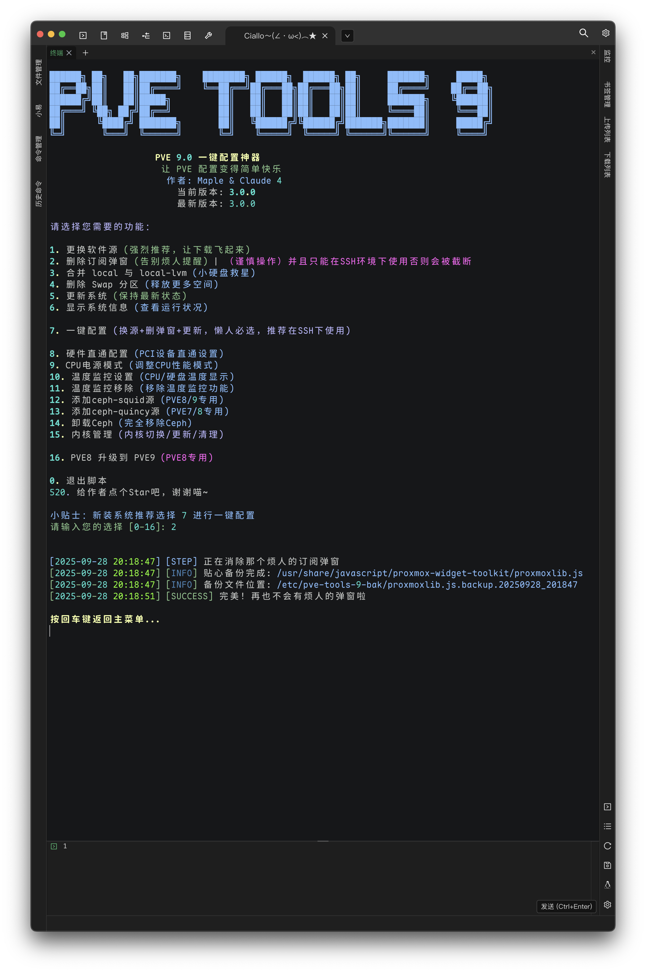Click the [SUCCESS] log line
Image resolution: width=646 pixels, height=972 pixels.
click(x=208, y=597)
